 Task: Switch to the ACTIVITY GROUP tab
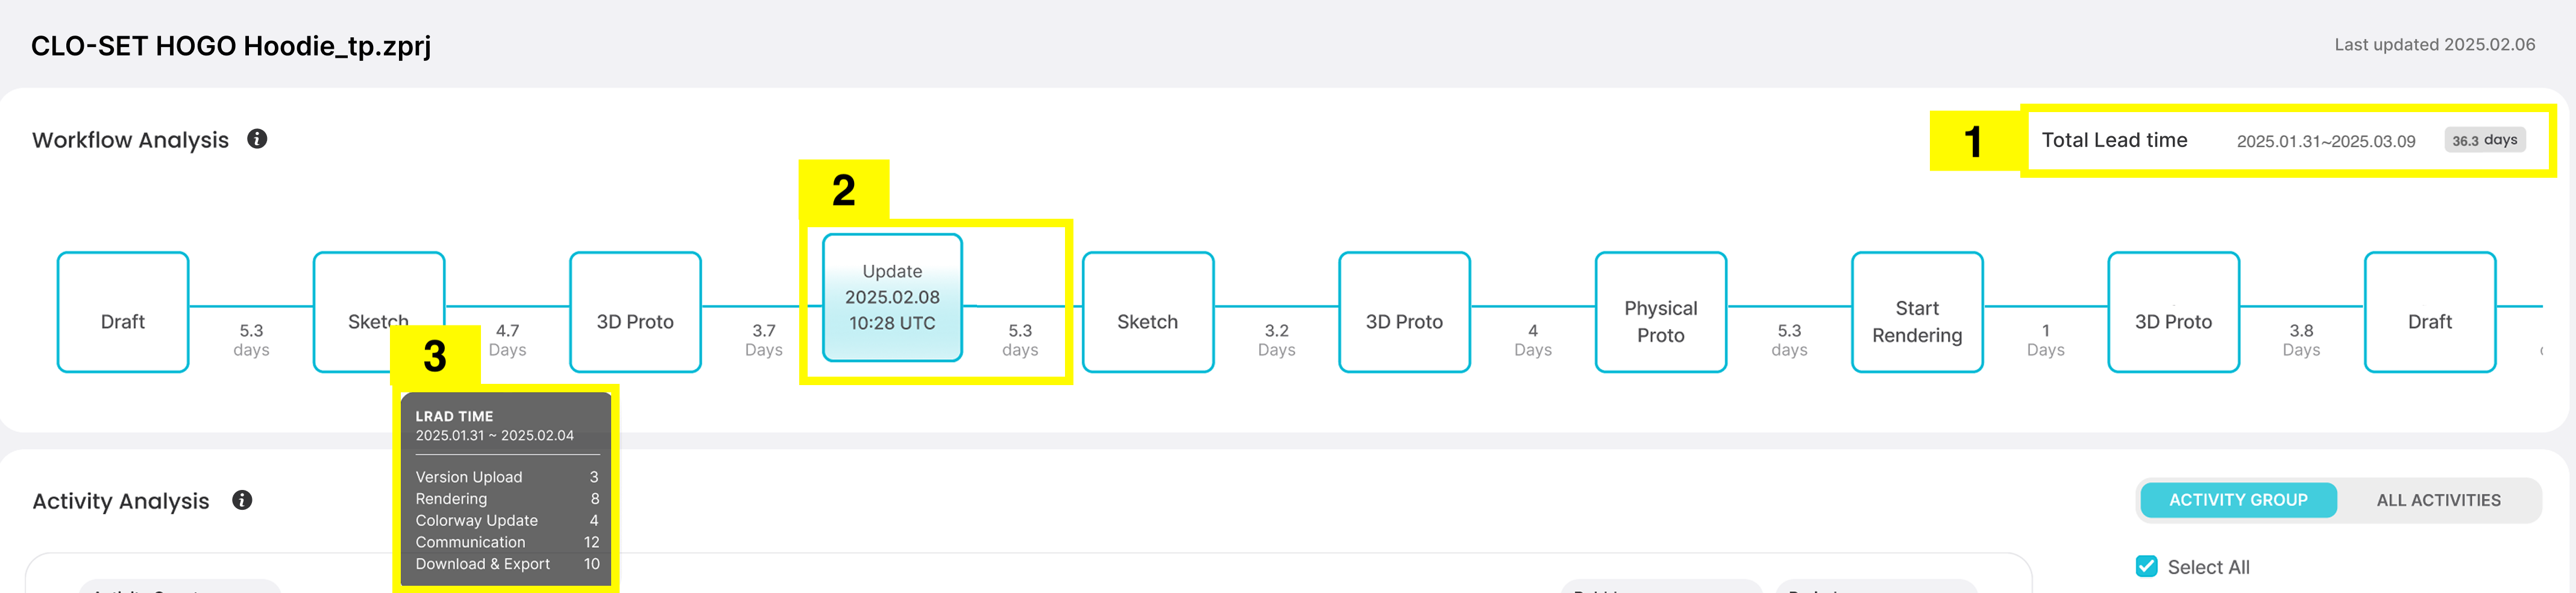click(x=2237, y=500)
